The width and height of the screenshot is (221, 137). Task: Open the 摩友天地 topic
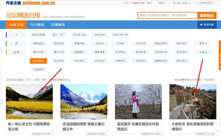pyautogui.click(x=38, y=52)
